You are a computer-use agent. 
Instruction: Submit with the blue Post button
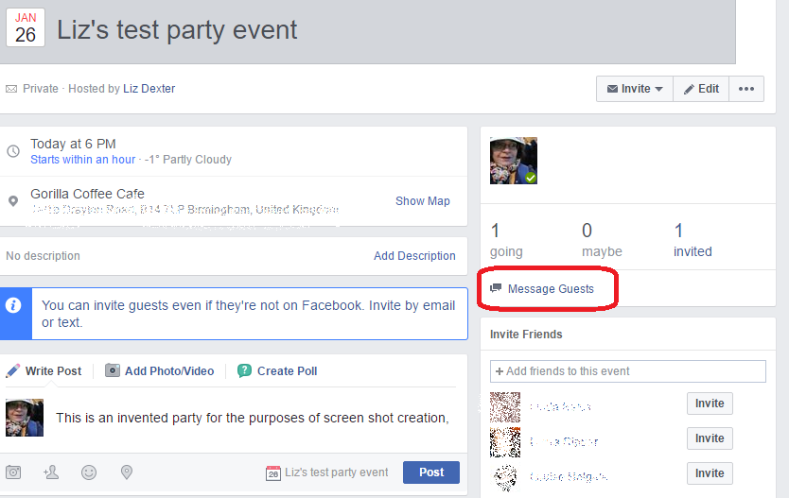point(431,472)
